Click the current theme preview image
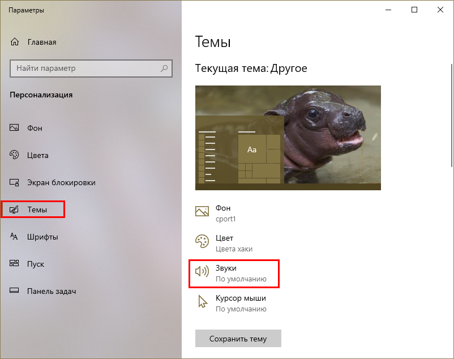This screenshot has height=359, width=454. (288, 138)
